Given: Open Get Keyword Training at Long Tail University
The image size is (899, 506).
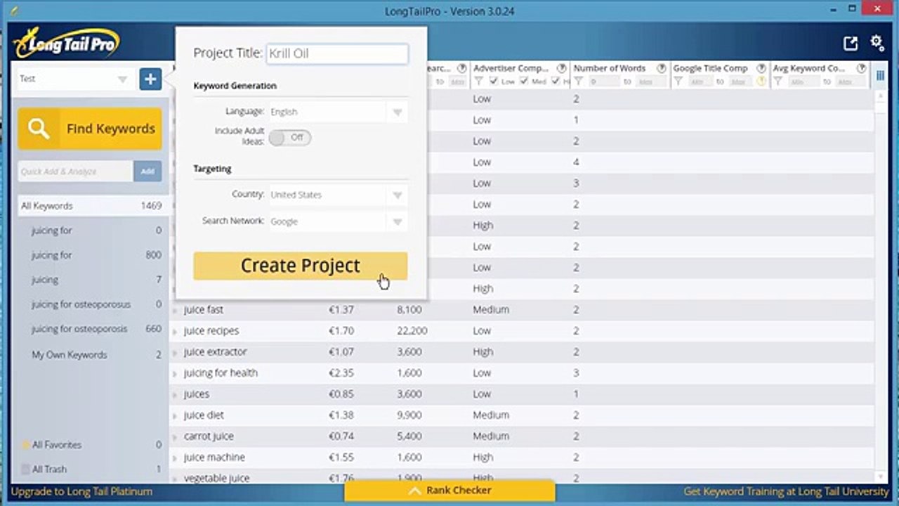Looking at the screenshot, I should 787,491.
